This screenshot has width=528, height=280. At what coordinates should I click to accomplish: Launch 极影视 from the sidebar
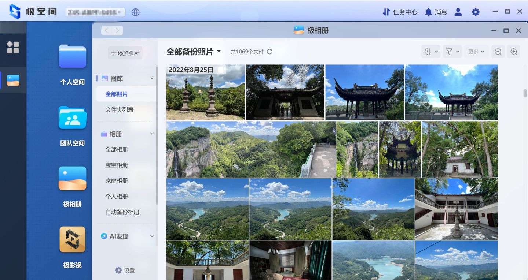point(72,247)
